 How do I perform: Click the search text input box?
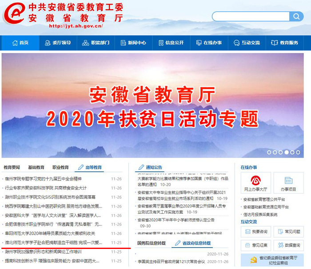[x=251, y=16]
